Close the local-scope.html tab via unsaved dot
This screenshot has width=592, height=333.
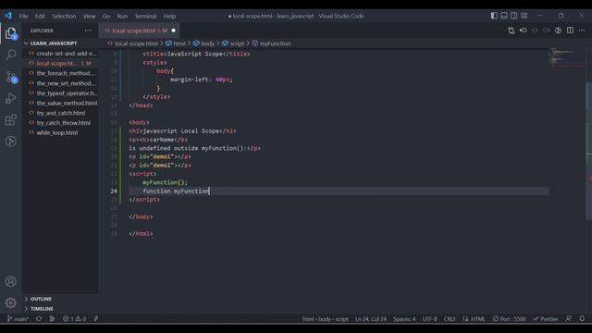click(173, 31)
